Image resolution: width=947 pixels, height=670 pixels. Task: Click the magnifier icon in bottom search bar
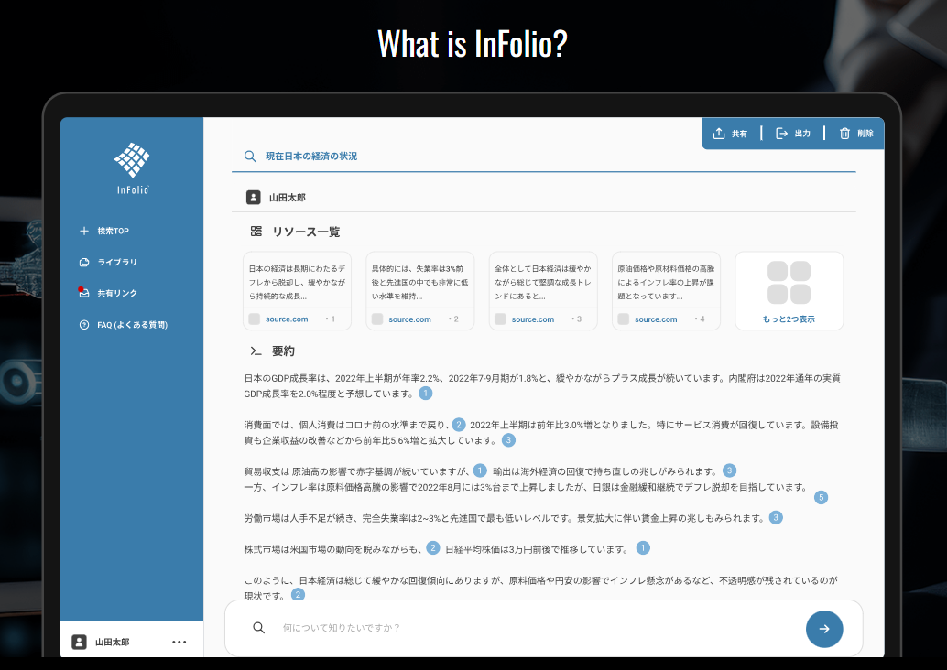(x=258, y=628)
